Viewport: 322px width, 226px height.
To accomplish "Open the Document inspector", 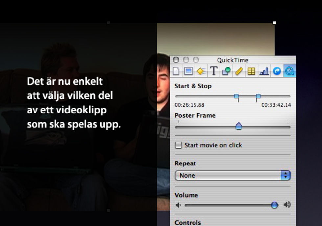I will [x=176, y=71].
